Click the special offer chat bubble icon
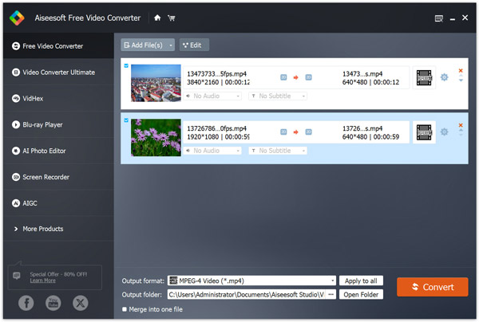Image resolution: width=479 pixels, height=322 pixels. (17, 276)
